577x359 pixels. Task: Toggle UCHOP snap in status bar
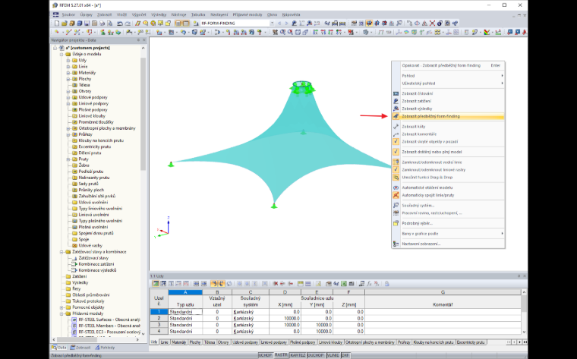pyautogui.click(x=265, y=355)
